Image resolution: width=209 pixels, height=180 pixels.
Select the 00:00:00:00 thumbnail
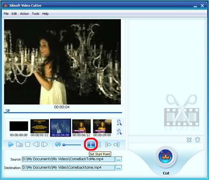[19, 128]
